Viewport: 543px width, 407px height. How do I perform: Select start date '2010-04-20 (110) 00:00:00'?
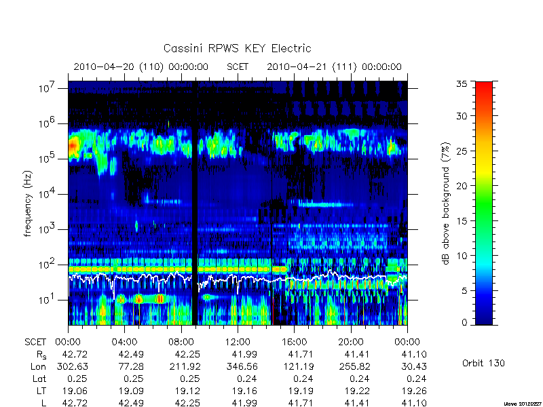tap(141, 66)
